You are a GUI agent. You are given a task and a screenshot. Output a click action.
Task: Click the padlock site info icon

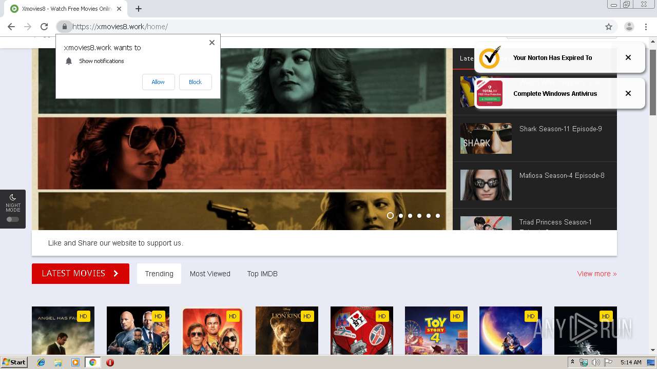tap(65, 27)
